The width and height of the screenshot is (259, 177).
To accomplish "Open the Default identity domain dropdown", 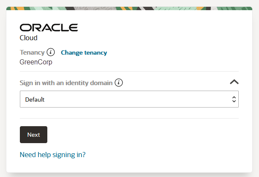I will 129,100.
